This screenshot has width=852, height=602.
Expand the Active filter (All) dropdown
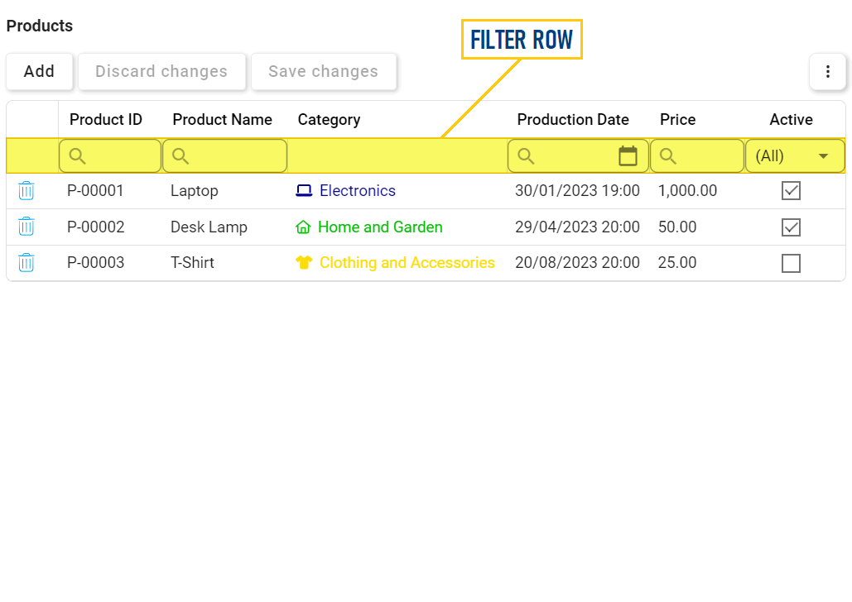pos(823,155)
